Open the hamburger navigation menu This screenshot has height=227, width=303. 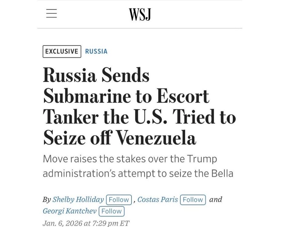click(52, 14)
